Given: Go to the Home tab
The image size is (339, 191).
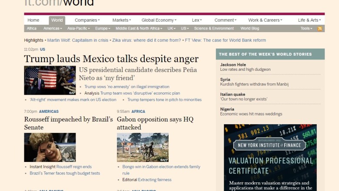Looking at the screenshot, I should click(x=33, y=20).
